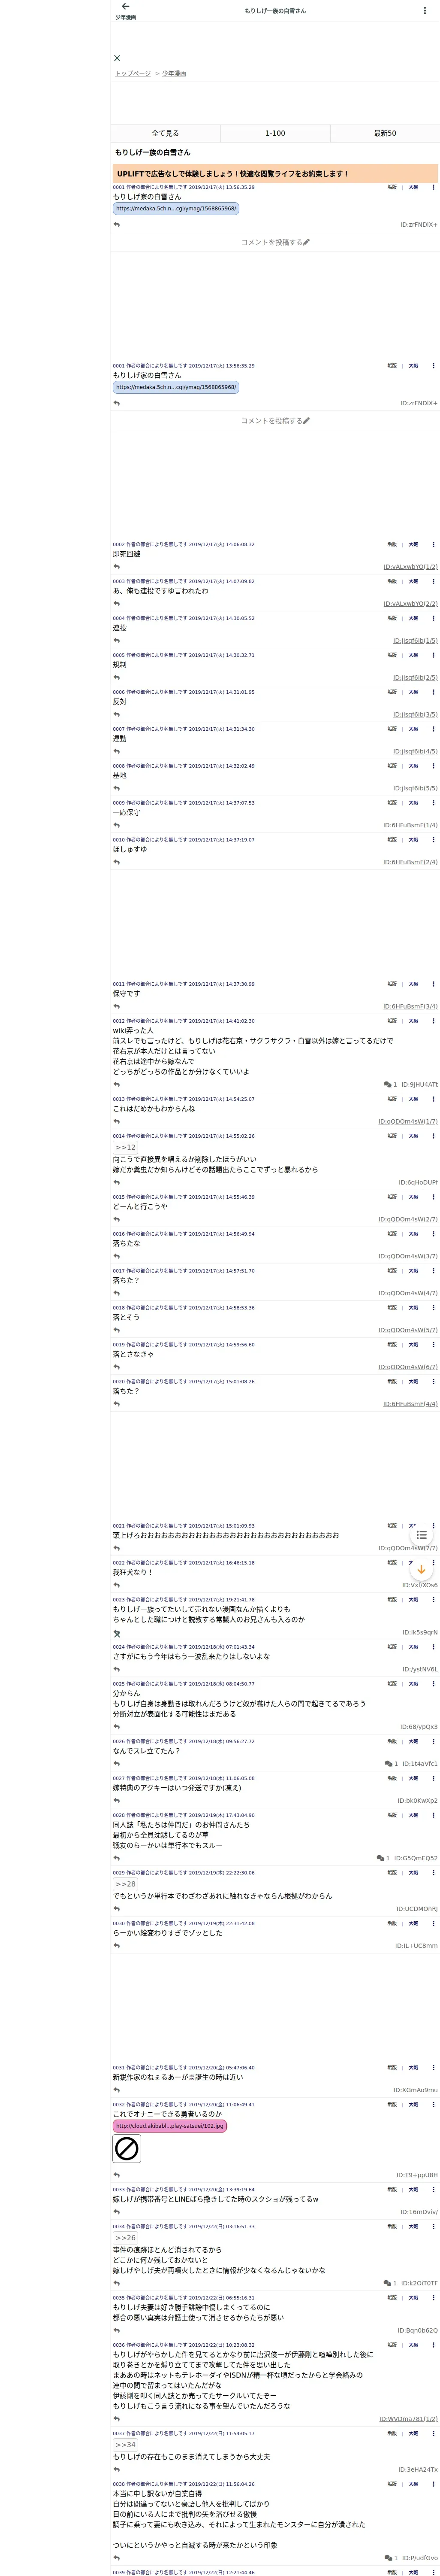Click the reply arrow under post 0009
Viewport: 440px width, 2576px height.
117,825
